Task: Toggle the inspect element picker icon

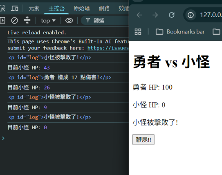Action: coord(2,8)
